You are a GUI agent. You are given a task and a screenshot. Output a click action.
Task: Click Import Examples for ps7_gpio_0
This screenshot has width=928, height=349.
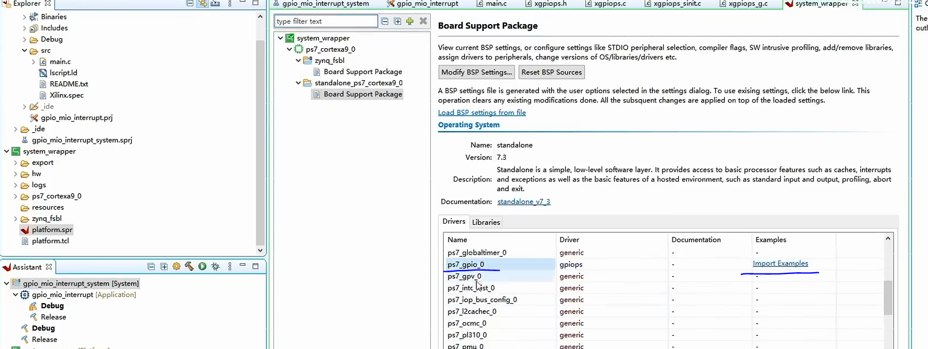click(x=780, y=263)
